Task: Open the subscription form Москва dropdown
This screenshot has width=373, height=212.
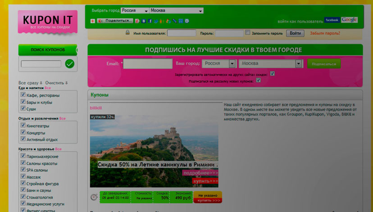Action: click(271, 63)
